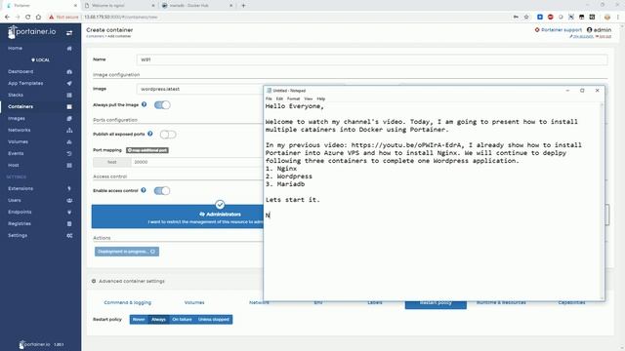The height and width of the screenshot is (351, 625).
Task: Click the map additional port button
Action: point(147,150)
